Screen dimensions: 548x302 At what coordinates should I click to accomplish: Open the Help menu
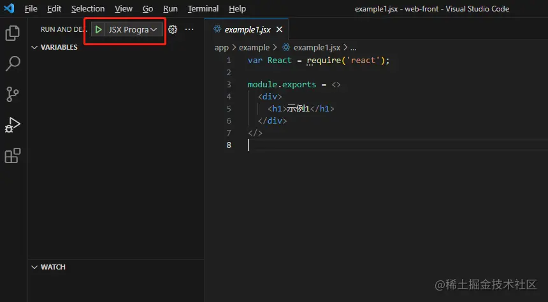[x=237, y=9]
